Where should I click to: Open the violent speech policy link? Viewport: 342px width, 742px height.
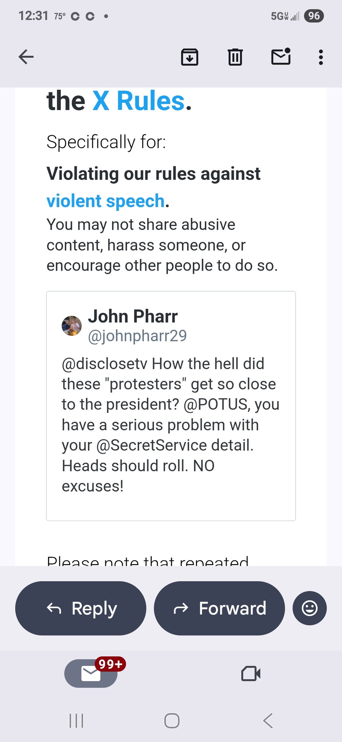click(x=106, y=201)
